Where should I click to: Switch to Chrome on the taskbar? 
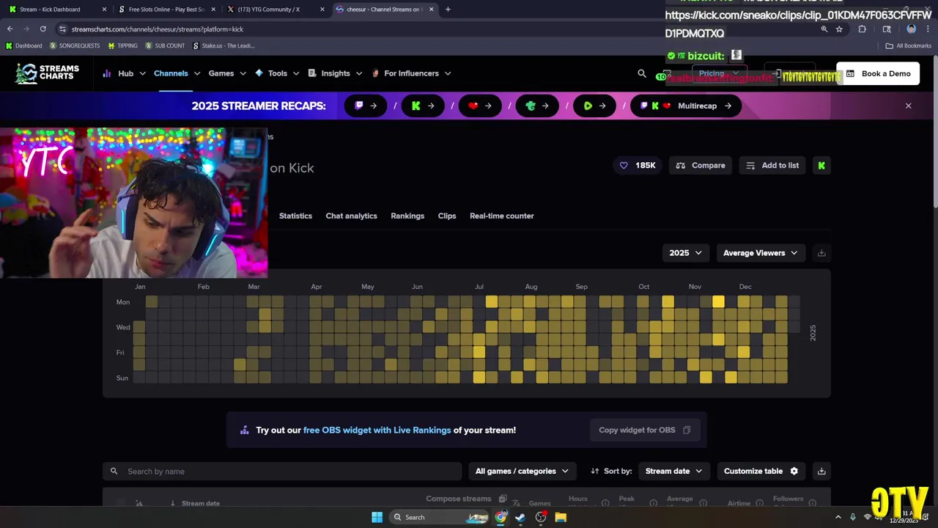coord(501,517)
